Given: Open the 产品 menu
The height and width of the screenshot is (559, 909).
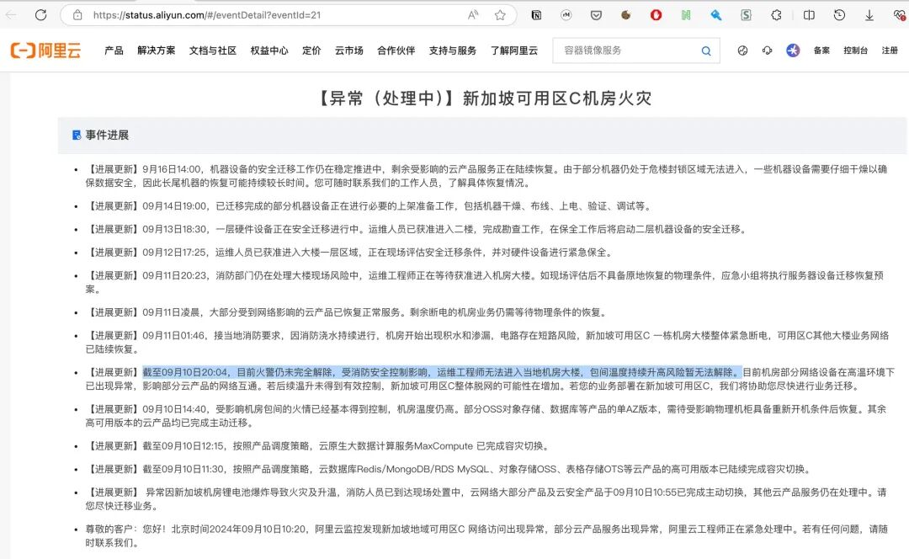Looking at the screenshot, I should pyautogui.click(x=114, y=51).
